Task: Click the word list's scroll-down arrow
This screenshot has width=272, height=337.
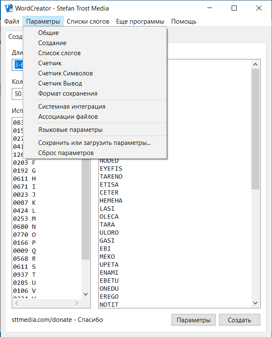Action: pyautogui.click(x=255, y=303)
